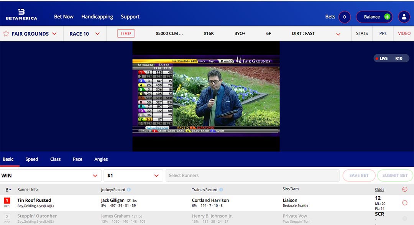Favorite Fair Grounds with the star icon
The height and width of the screenshot is (225, 414).
(6, 34)
